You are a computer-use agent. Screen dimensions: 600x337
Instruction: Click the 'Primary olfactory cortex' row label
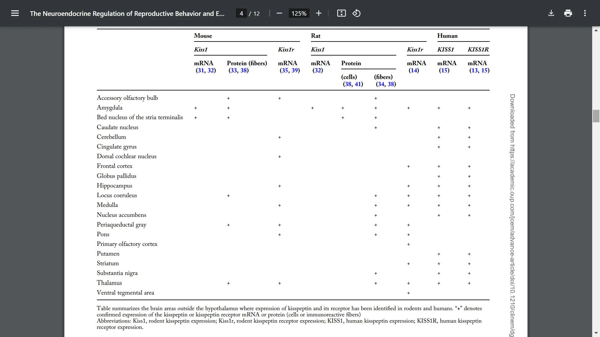[127, 244]
